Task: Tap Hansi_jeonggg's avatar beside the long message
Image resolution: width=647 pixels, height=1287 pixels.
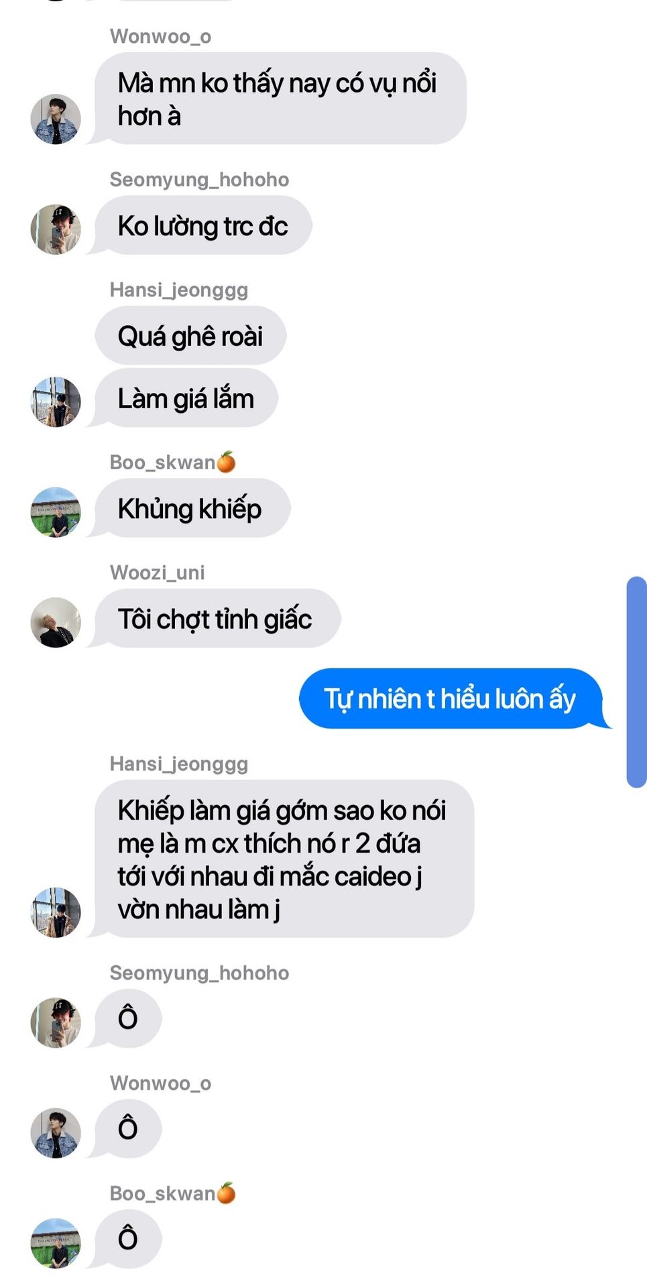Action: [x=56, y=912]
